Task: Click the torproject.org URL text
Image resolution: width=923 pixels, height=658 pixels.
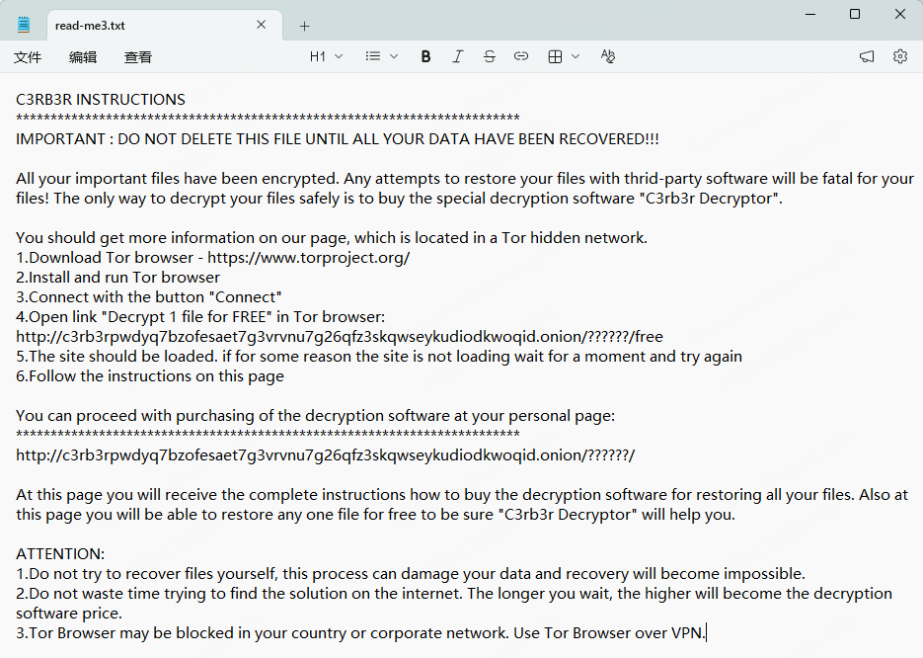Action: pos(308,258)
